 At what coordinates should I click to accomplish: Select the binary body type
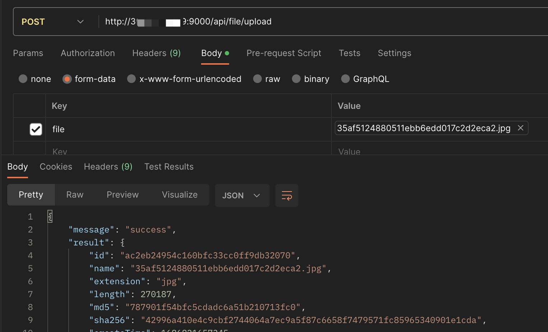(x=296, y=79)
